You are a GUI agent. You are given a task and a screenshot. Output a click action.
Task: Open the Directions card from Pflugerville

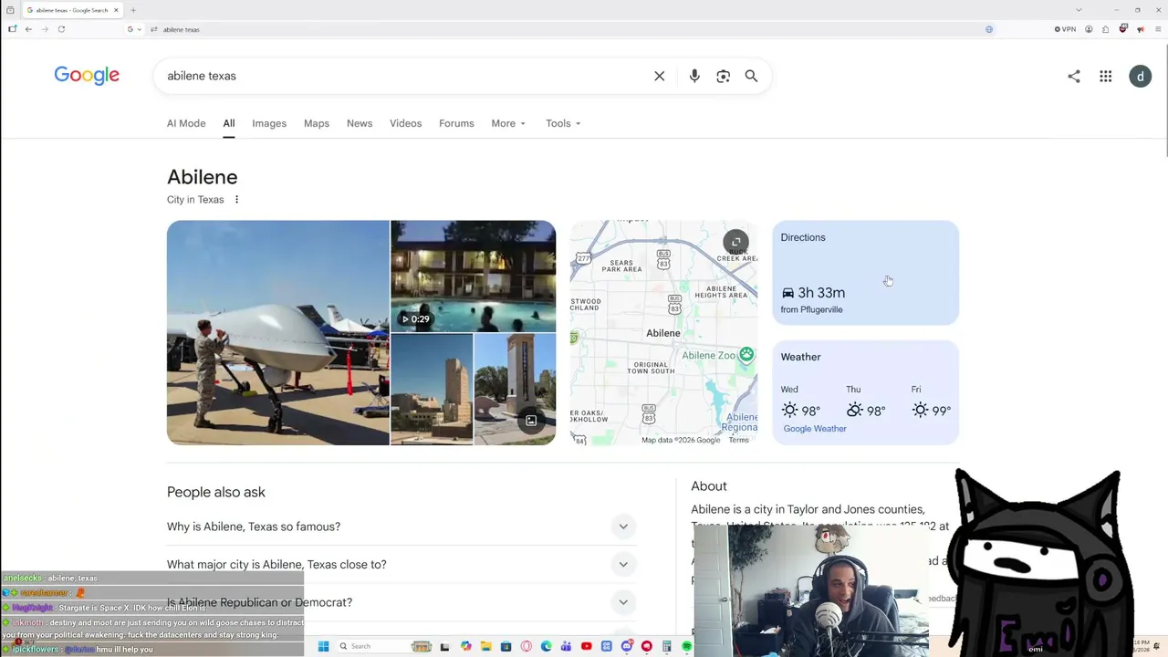click(x=866, y=273)
